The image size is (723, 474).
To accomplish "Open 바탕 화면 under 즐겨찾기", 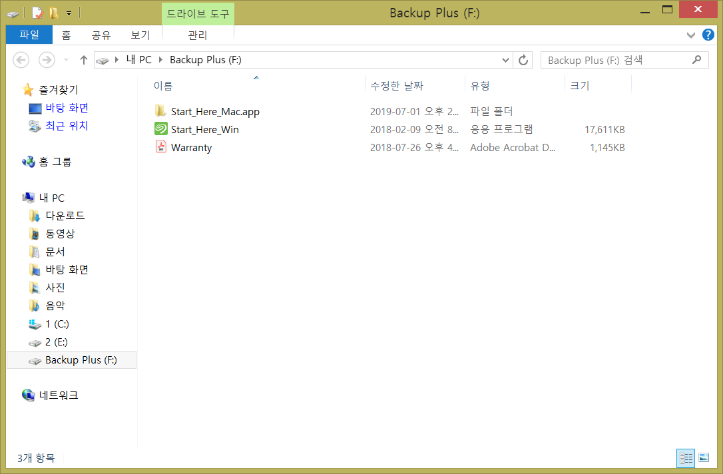I will 67,108.
